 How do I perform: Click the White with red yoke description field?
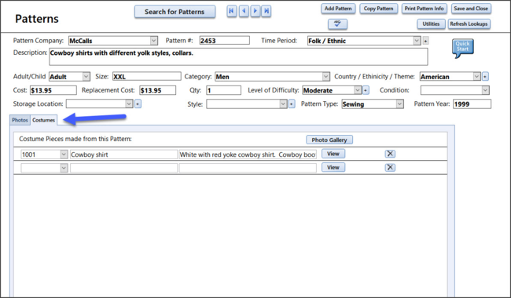(x=248, y=154)
